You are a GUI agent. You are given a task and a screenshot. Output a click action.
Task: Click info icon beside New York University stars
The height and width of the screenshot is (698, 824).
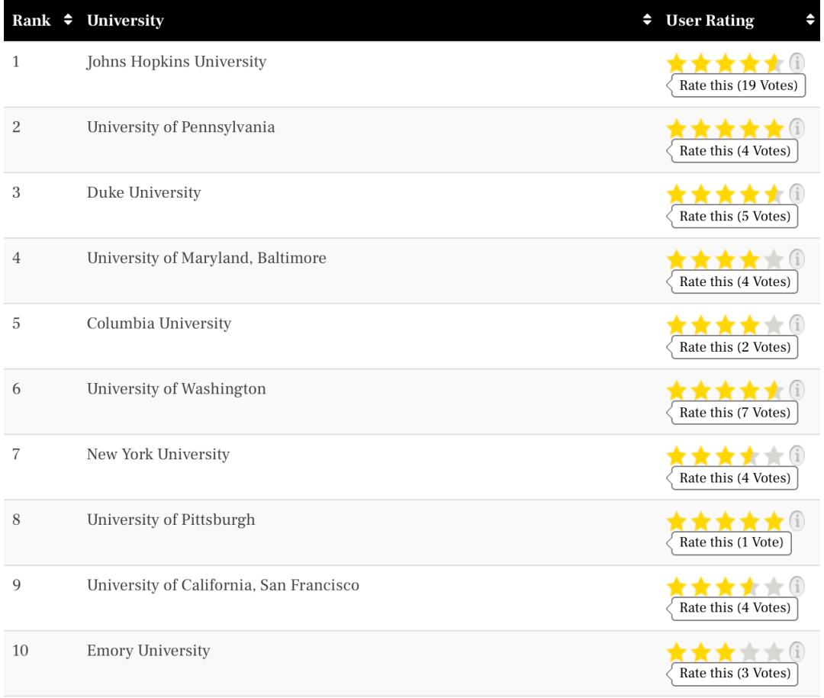[797, 455]
